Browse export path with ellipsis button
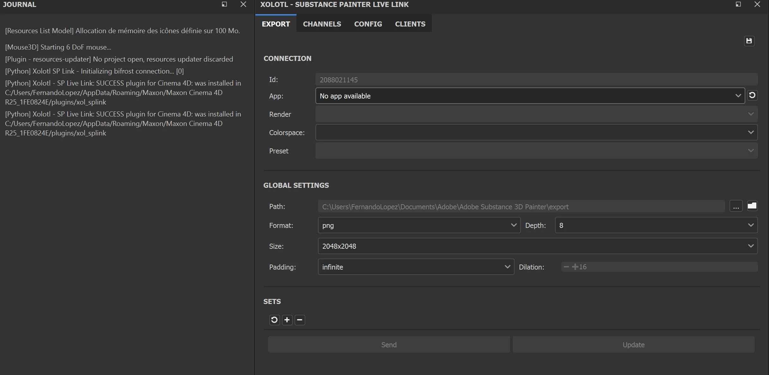 [736, 206]
